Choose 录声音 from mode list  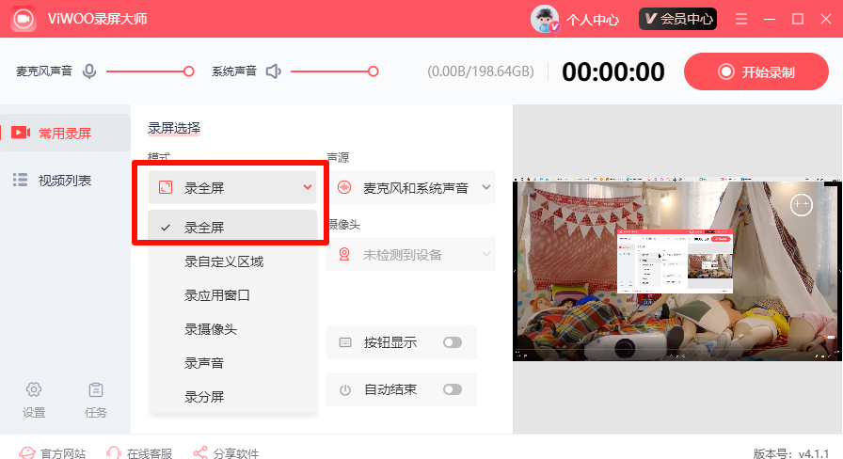[x=204, y=363]
